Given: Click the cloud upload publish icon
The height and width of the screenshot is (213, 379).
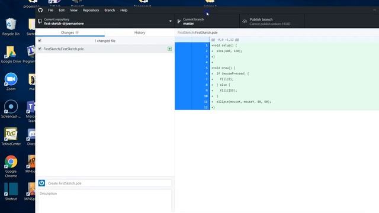Looking at the screenshot, I should (x=245, y=21).
